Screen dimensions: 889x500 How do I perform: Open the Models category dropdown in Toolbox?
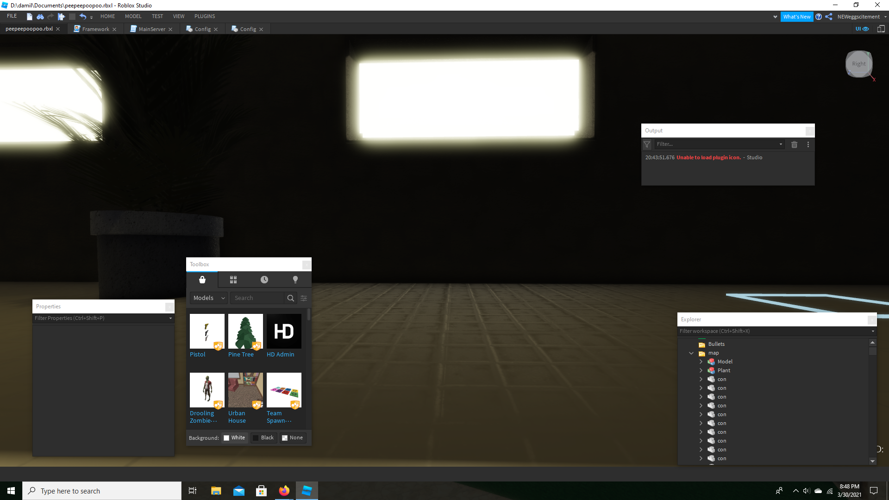tap(208, 298)
